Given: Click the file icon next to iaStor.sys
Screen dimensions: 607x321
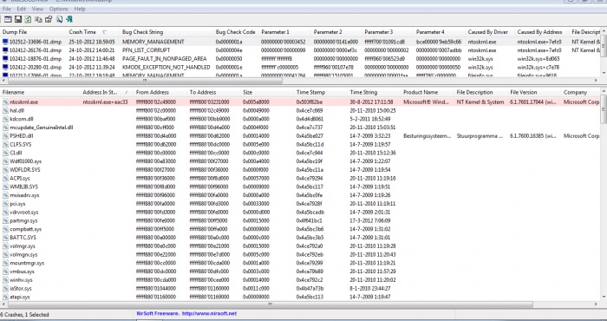Looking at the screenshot, I should (5, 289).
